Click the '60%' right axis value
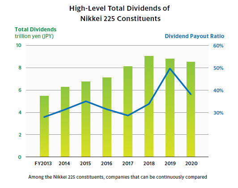Screen dimensions: 238x188 [218, 46]
